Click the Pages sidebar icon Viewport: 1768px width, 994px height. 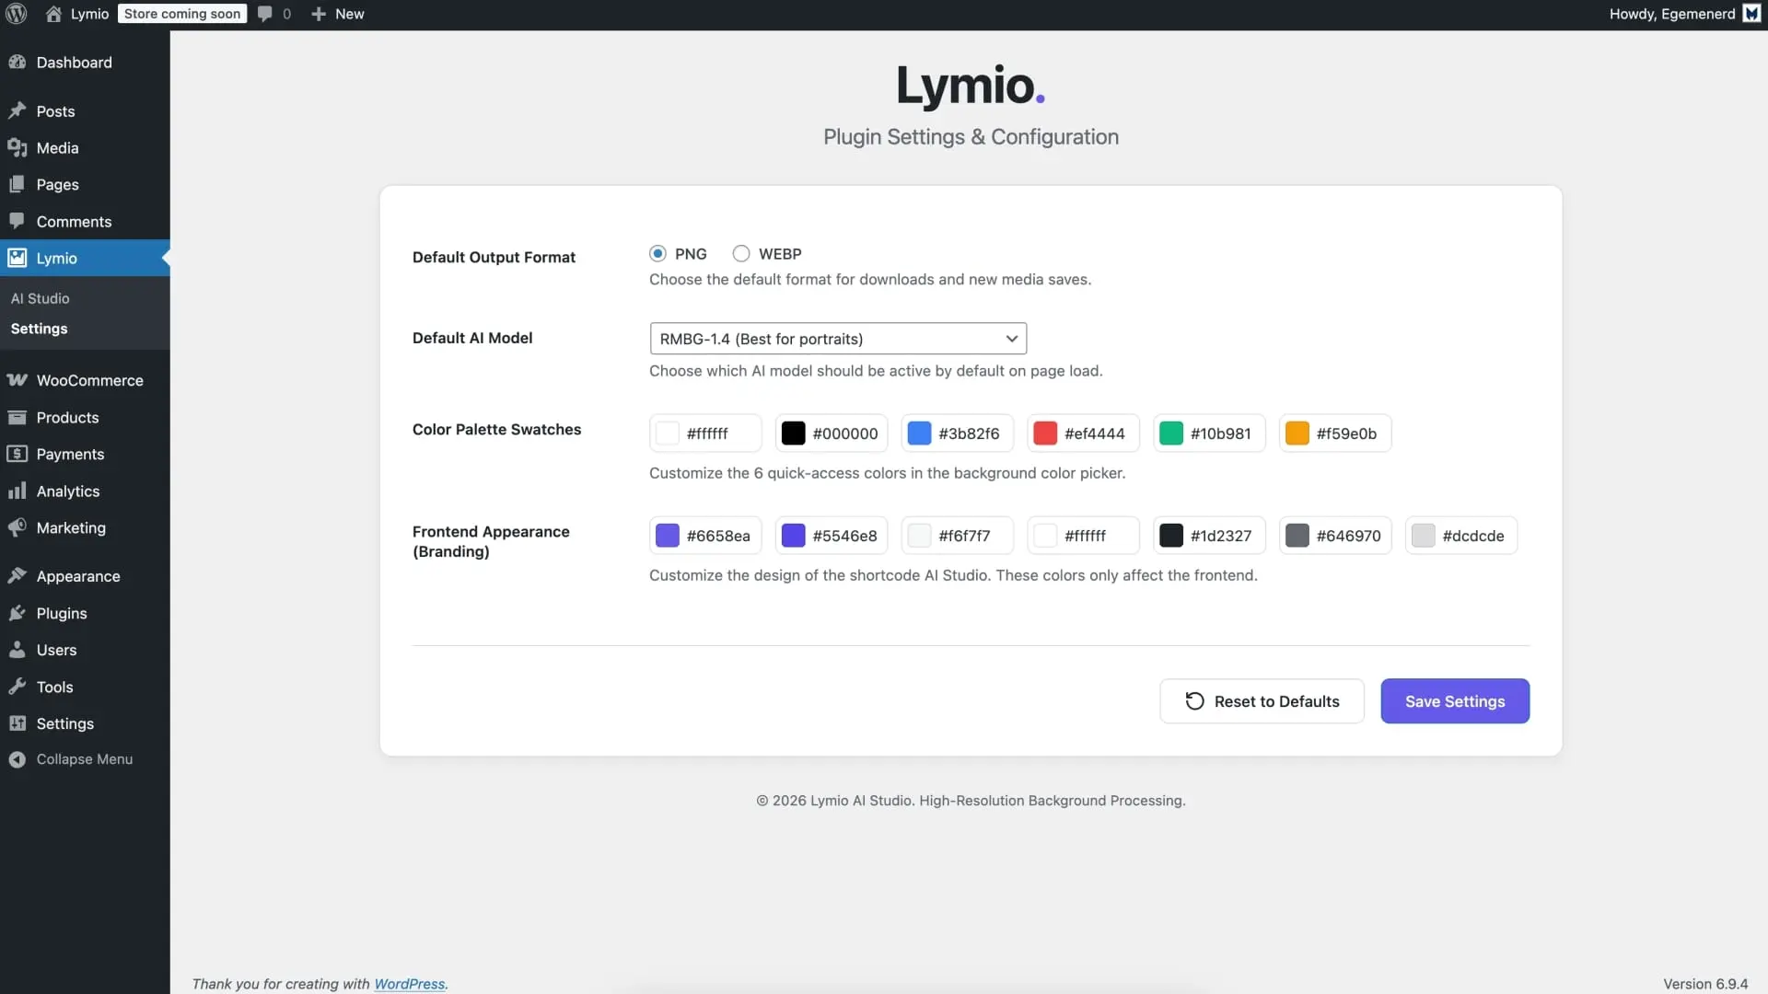pyautogui.click(x=17, y=184)
